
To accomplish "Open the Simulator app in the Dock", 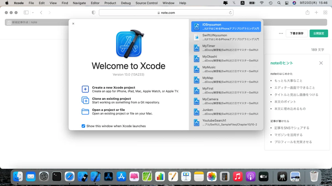I will point(83,176).
